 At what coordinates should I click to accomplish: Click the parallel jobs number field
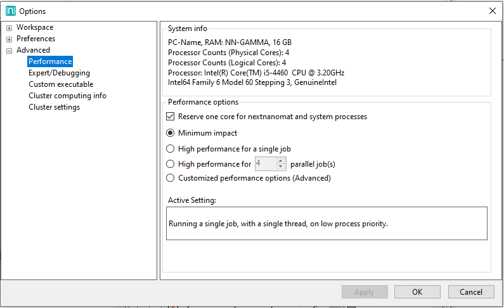265,164
